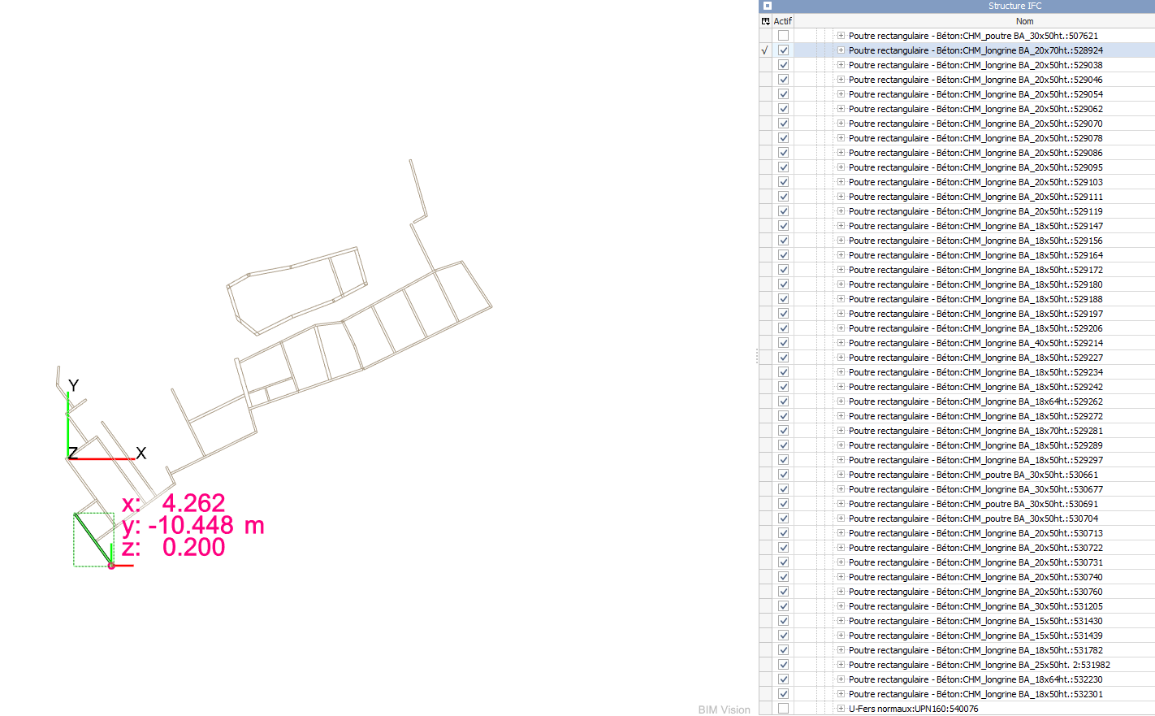The image size is (1155, 716).
Task: Select the longrine BA_15x50ht. 531430 row
Action: coord(975,621)
